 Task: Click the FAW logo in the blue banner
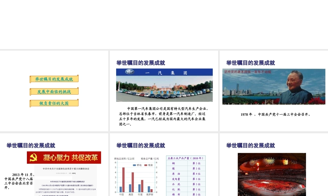pos(130,72)
